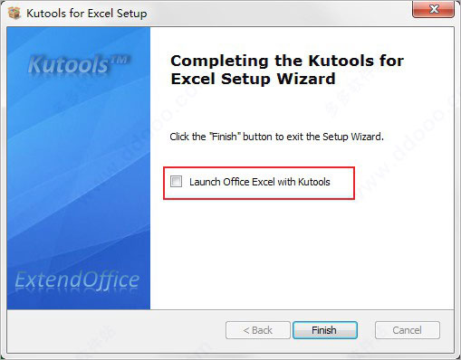Viewport: 461px width, 360px height.
Task: Enable the Launch Office Excel with Kutools checkbox
Action: point(176,182)
